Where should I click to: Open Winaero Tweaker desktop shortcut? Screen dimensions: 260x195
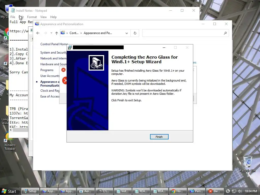coord(10,141)
